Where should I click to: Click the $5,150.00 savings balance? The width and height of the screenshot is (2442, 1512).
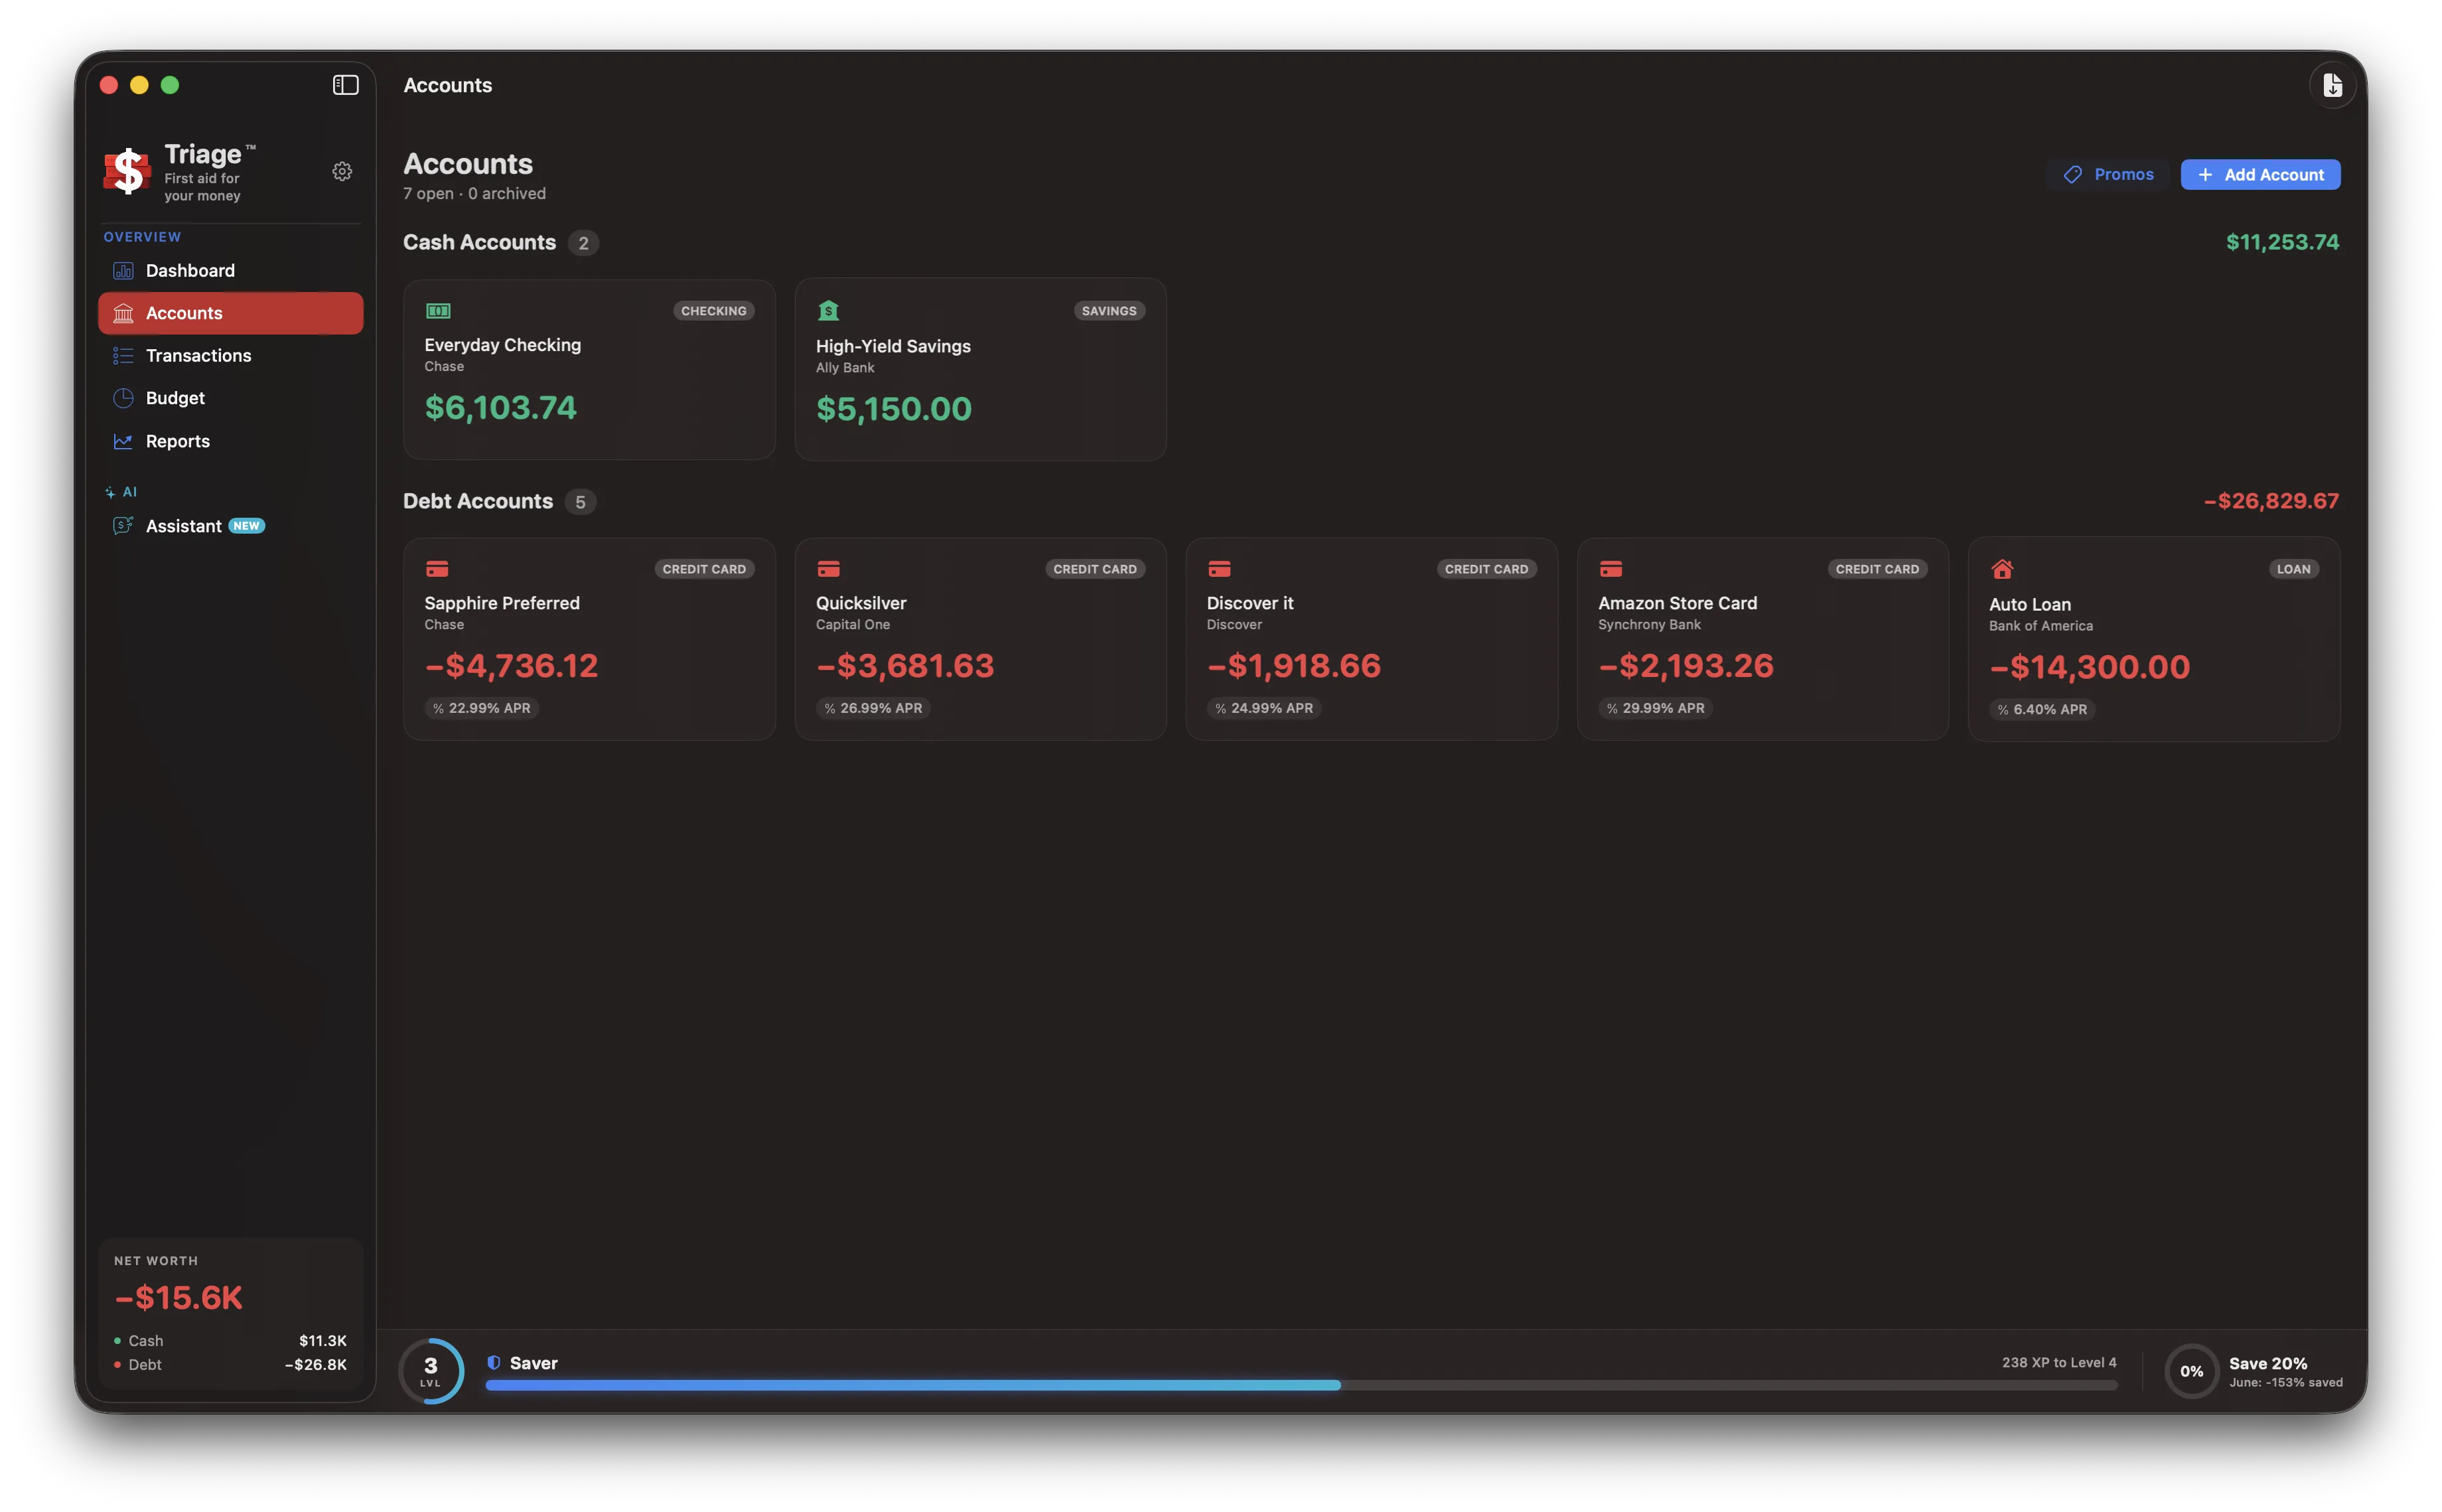tap(894, 408)
